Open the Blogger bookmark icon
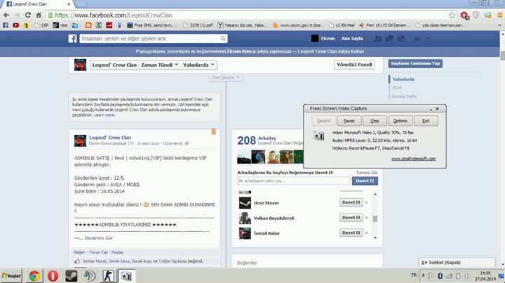The image size is (505, 283). click(x=88, y=25)
